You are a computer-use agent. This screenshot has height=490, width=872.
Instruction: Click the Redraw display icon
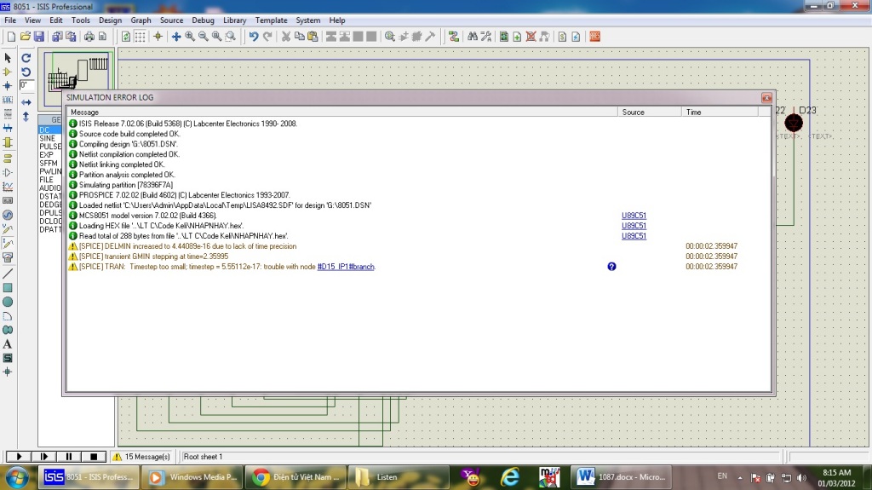pyautogui.click(x=126, y=37)
